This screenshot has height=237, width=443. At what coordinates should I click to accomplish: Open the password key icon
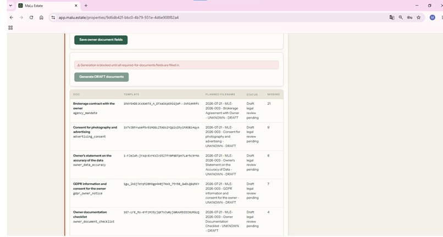[409, 18]
